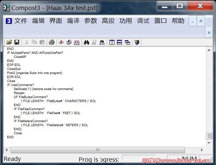This screenshot has width=216, height=165.
Task: Click horizontal scrollbar right arrow
Action: click(x=202, y=150)
